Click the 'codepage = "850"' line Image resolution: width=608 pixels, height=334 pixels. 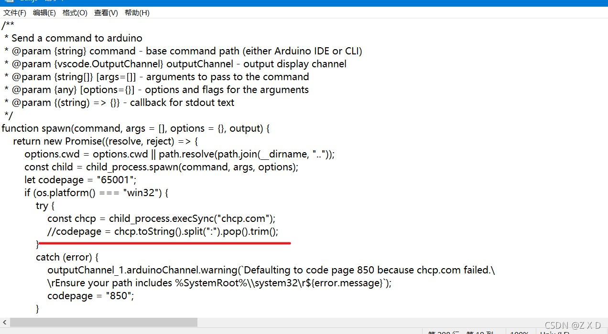[x=91, y=296]
